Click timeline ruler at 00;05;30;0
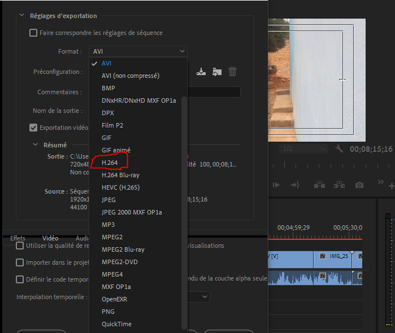This screenshot has width=395, height=333. point(348,227)
